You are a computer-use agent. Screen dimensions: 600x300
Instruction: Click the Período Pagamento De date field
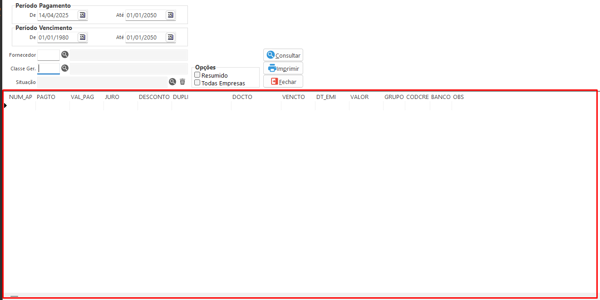point(57,15)
